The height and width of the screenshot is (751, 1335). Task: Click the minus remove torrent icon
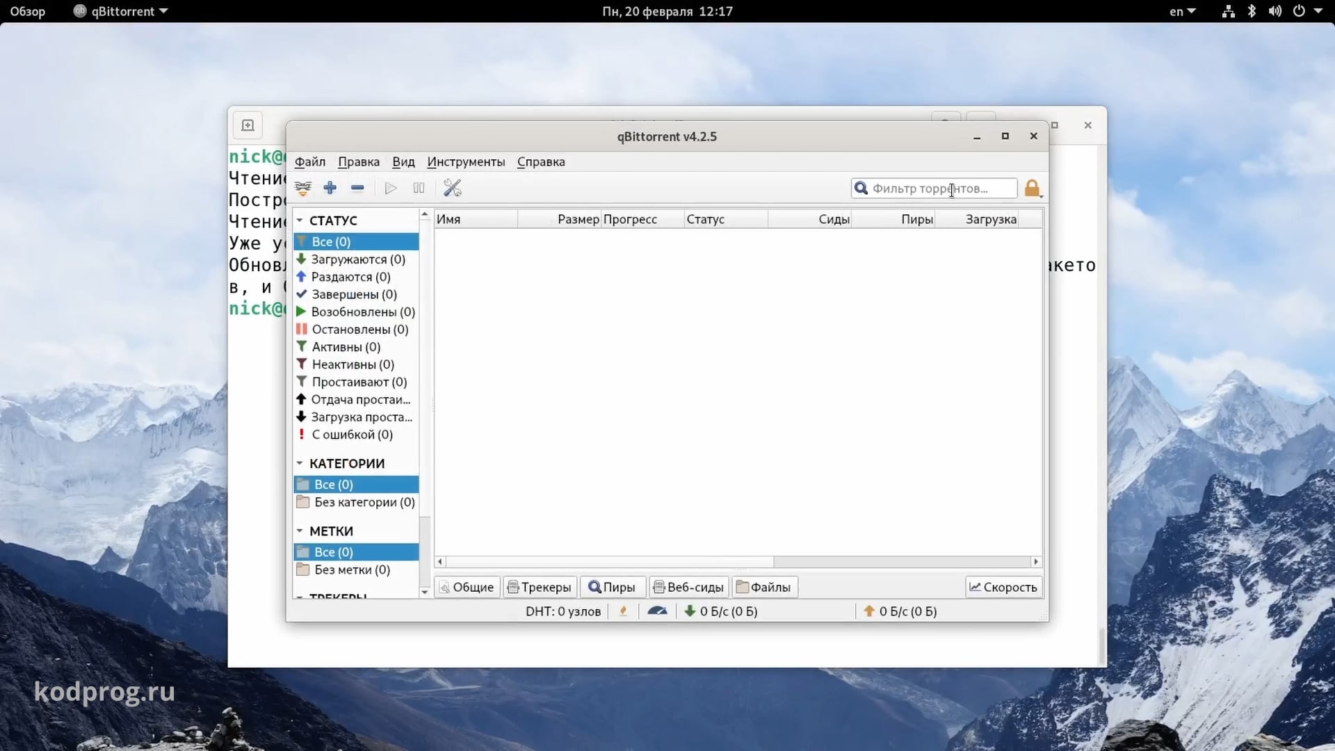coord(357,188)
